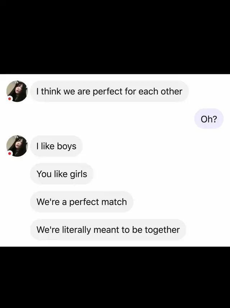Tap the "I like boys" message bubble
The height and width of the screenshot is (308, 230).
(56, 146)
